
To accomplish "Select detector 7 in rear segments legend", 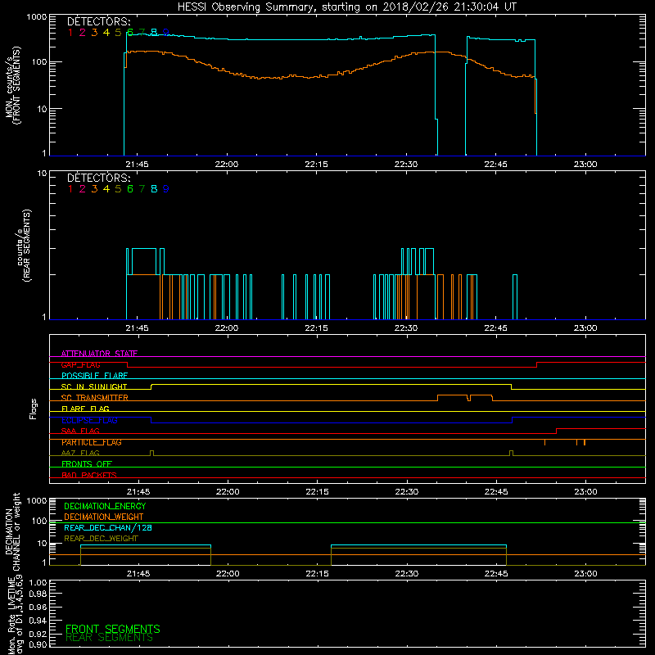I will [x=142, y=189].
